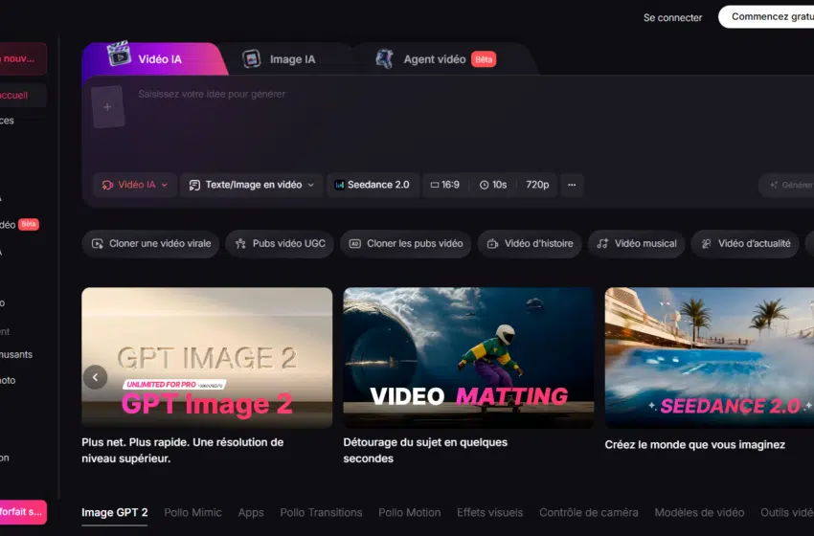Open the Seedance 2.0 banner
This screenshot has width=814, height=536.
709,358
